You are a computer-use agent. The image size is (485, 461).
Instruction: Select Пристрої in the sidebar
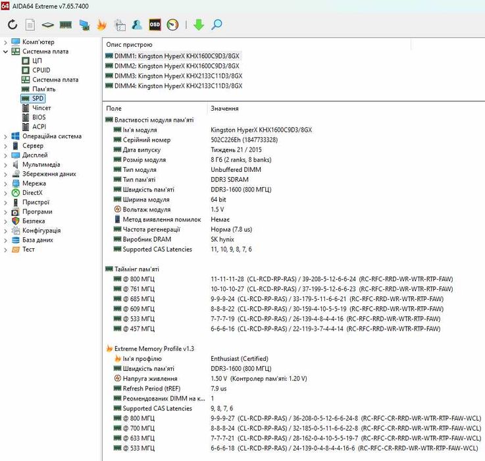click(x=30, y=202)
